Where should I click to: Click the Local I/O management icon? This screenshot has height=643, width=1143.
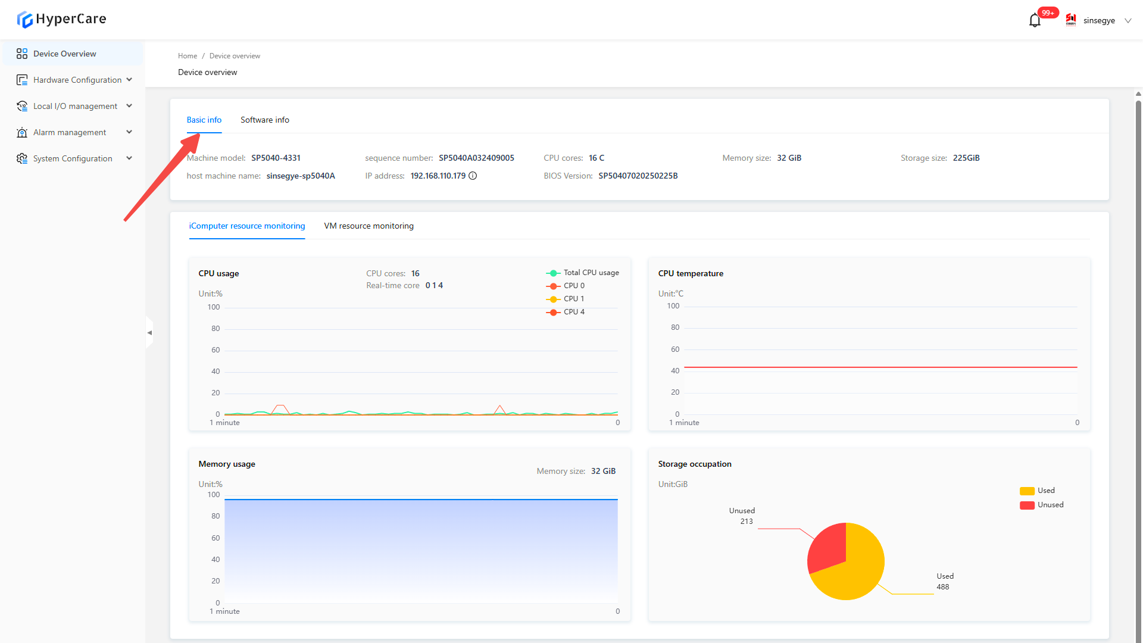coord(22,106)
